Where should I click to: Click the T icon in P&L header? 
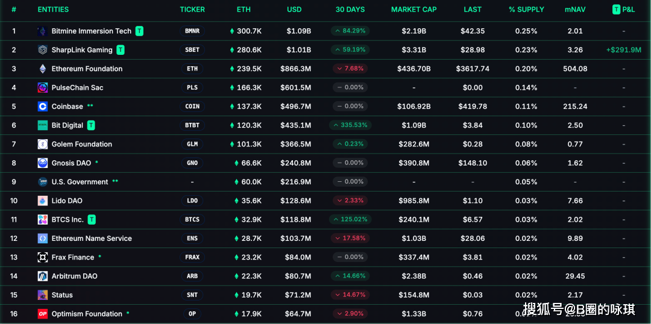click(616, 10)
